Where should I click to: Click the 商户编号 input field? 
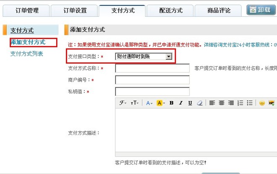[x=152, y=80]
